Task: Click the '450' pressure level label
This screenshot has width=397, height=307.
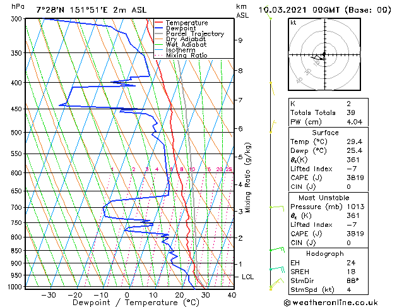Action: [x=18, y=109]
